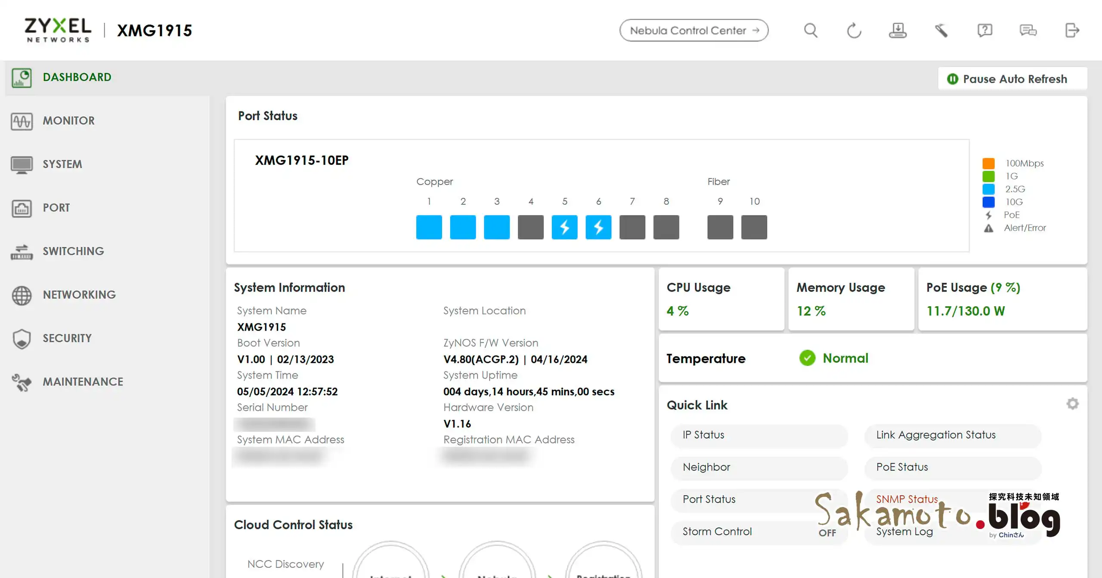Click the 2.5G cyan legend swatch
Image resolution: width=1102 pixels, height=578 pixels.
(988, 189)
